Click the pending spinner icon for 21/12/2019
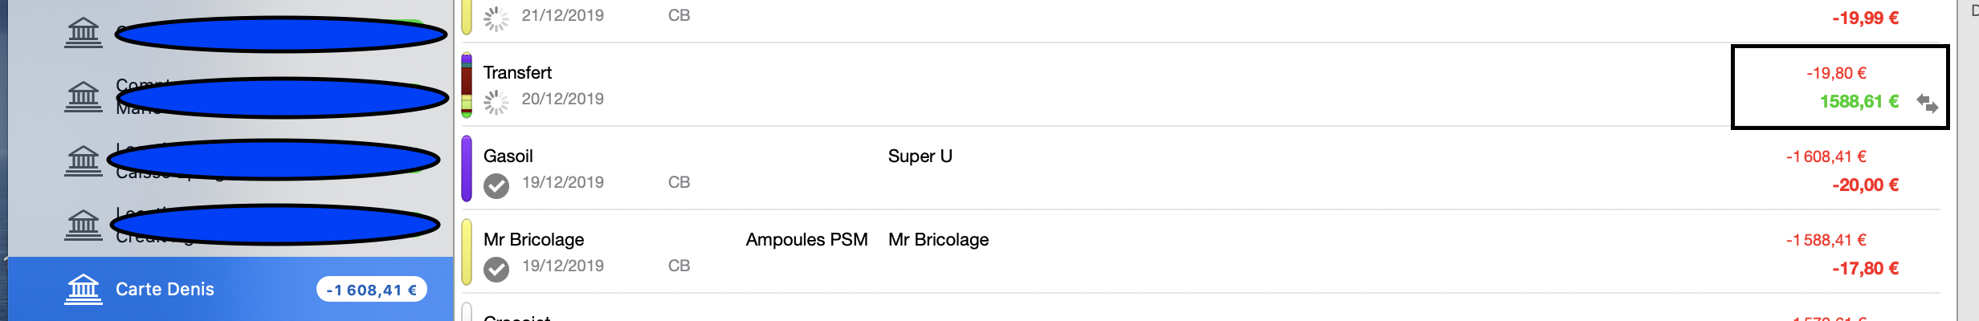Viewport: 1979px width, 321px height. 496,18
